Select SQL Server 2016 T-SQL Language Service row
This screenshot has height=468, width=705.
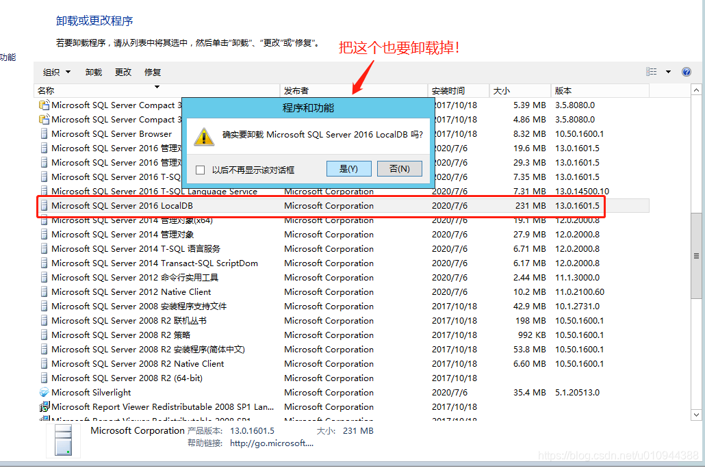click(x=344, y=192)
